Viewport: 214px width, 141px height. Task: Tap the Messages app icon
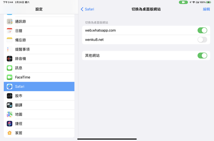point(10,68)
